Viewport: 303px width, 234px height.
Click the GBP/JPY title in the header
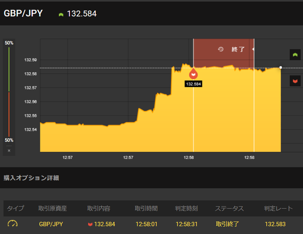tap(23, 13)
